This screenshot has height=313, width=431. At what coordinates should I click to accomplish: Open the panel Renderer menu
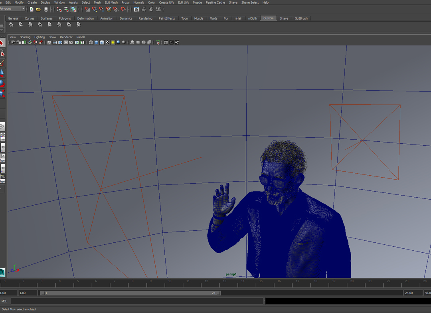66,37
